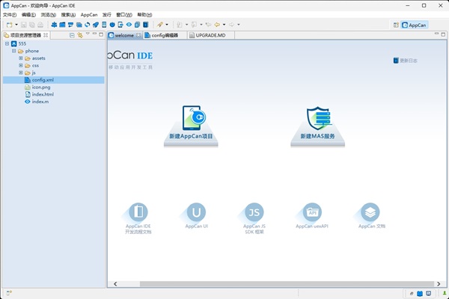This screenshot has height=299, width=449.
Task: Collapse the 555 project node
Action: [7, 44]
